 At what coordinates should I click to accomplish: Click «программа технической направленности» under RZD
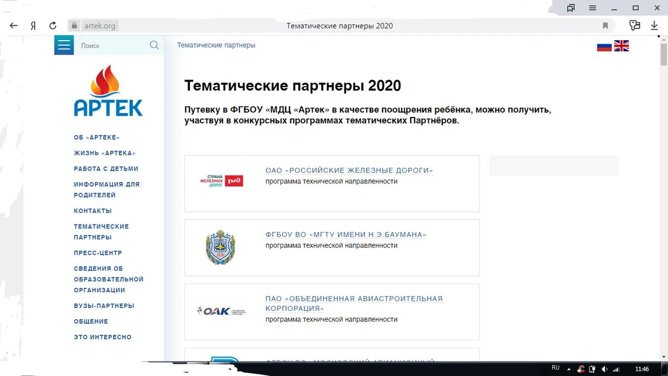click(x=331, y=182)
